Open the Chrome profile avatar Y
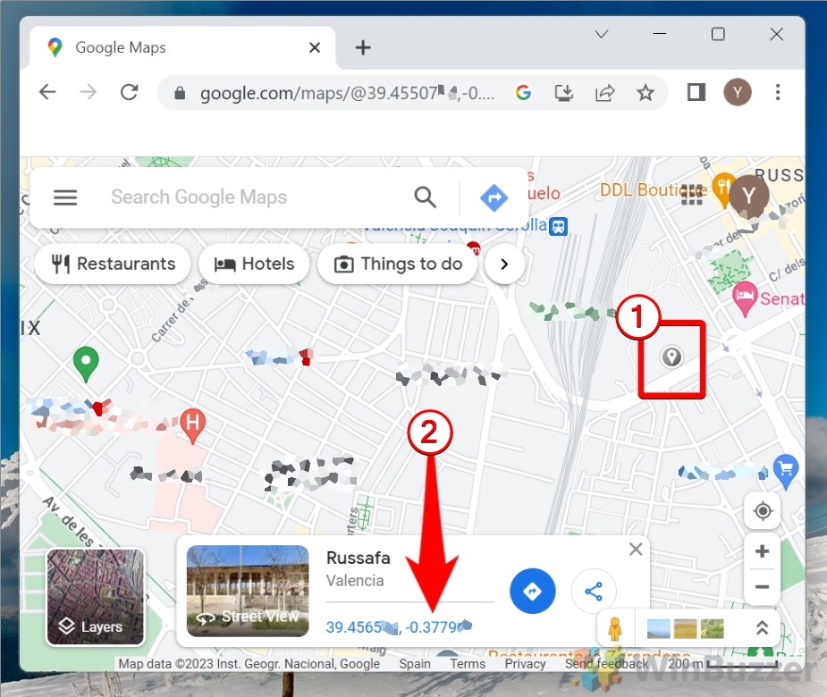Image resolution: width=827 pixels, height=697 pixels. point(737,92)
